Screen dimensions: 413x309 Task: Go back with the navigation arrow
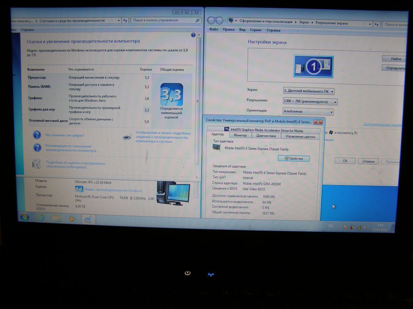(x=211, y=20)
